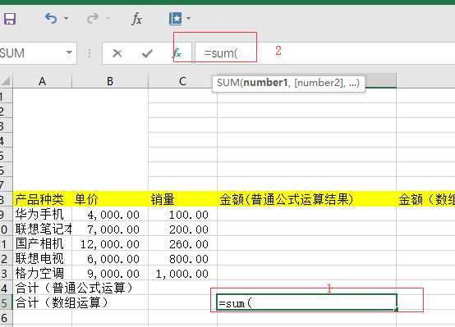455x327 pixels.
Task: Select the cell 华为手机
Action: coord(43,215)
